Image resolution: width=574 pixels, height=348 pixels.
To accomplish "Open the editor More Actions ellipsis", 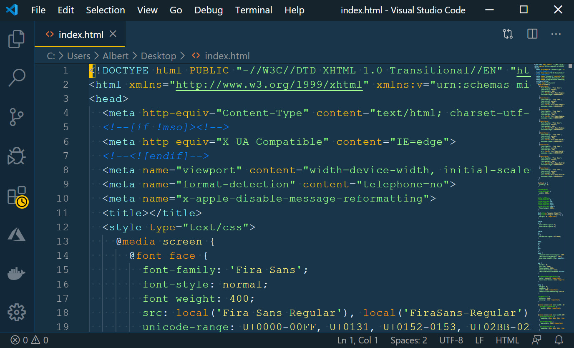I will [556, 34].
